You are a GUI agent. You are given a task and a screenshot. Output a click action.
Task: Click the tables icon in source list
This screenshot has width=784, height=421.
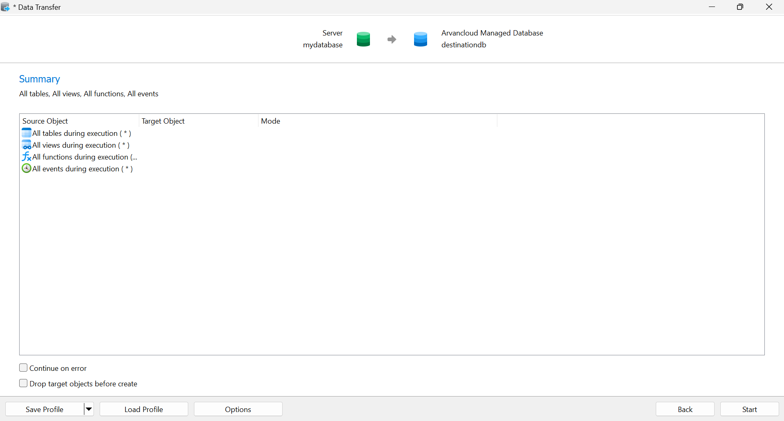[27, 133]
